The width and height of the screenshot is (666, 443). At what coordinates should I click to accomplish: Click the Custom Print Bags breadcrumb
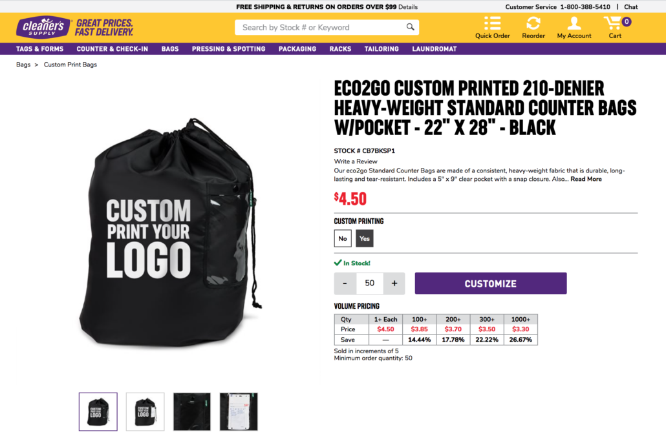(70, 65)
